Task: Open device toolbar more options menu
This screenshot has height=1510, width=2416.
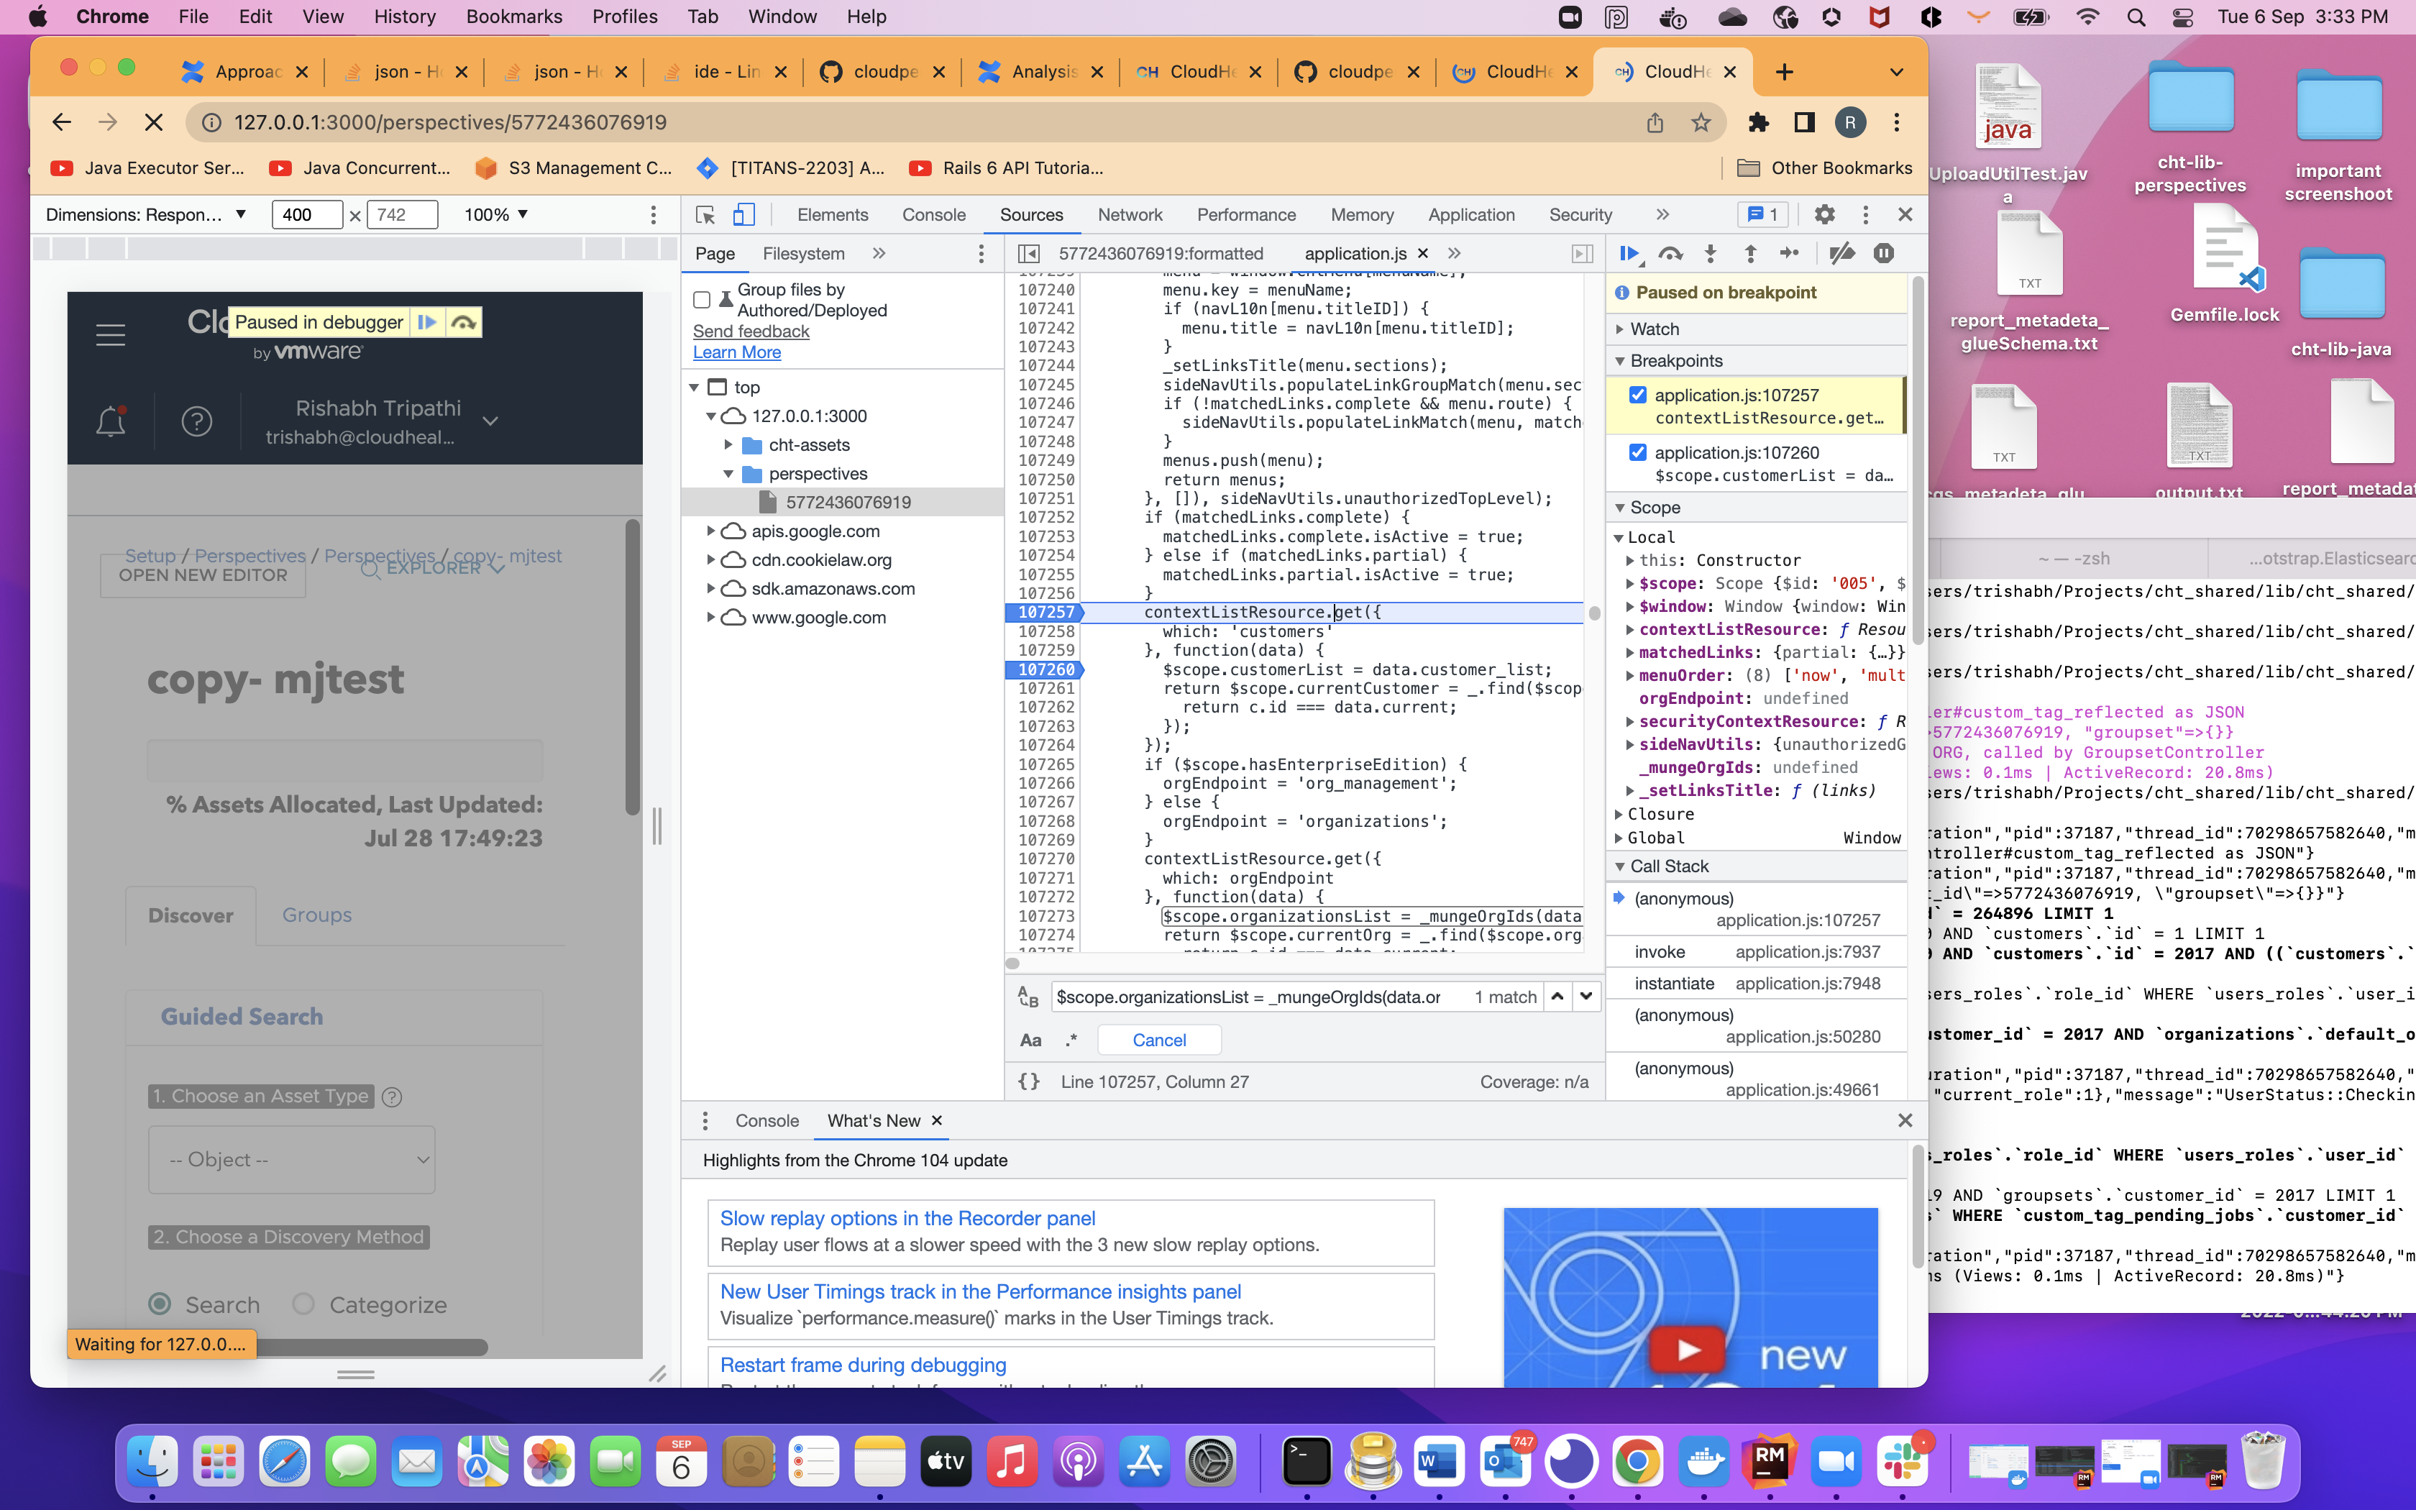Action: (x=653, y=215)
